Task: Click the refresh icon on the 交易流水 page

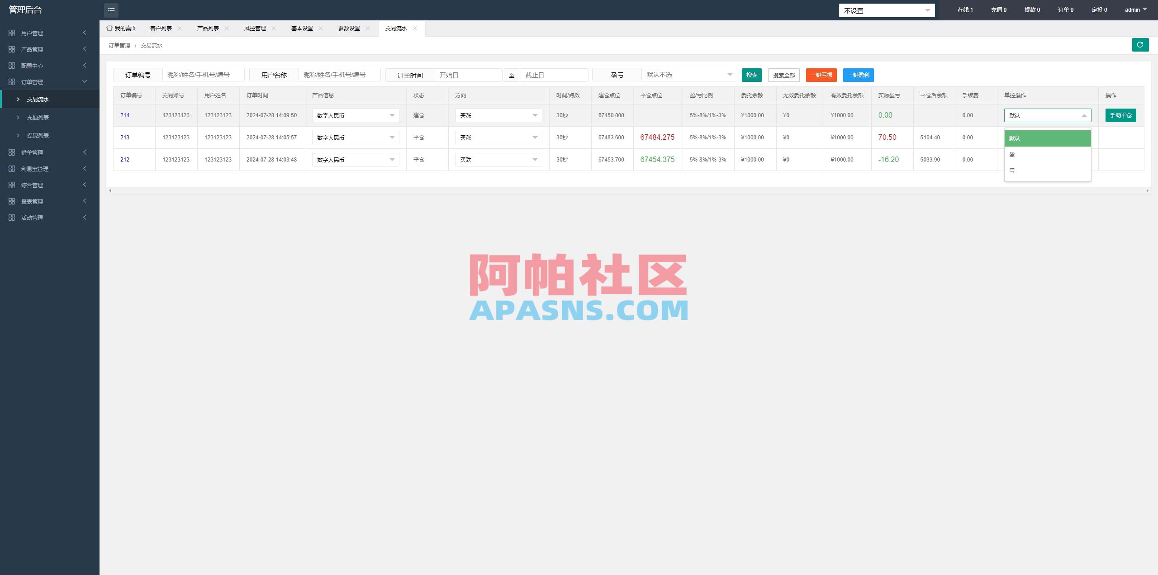Action: (x=1140, y=45)
